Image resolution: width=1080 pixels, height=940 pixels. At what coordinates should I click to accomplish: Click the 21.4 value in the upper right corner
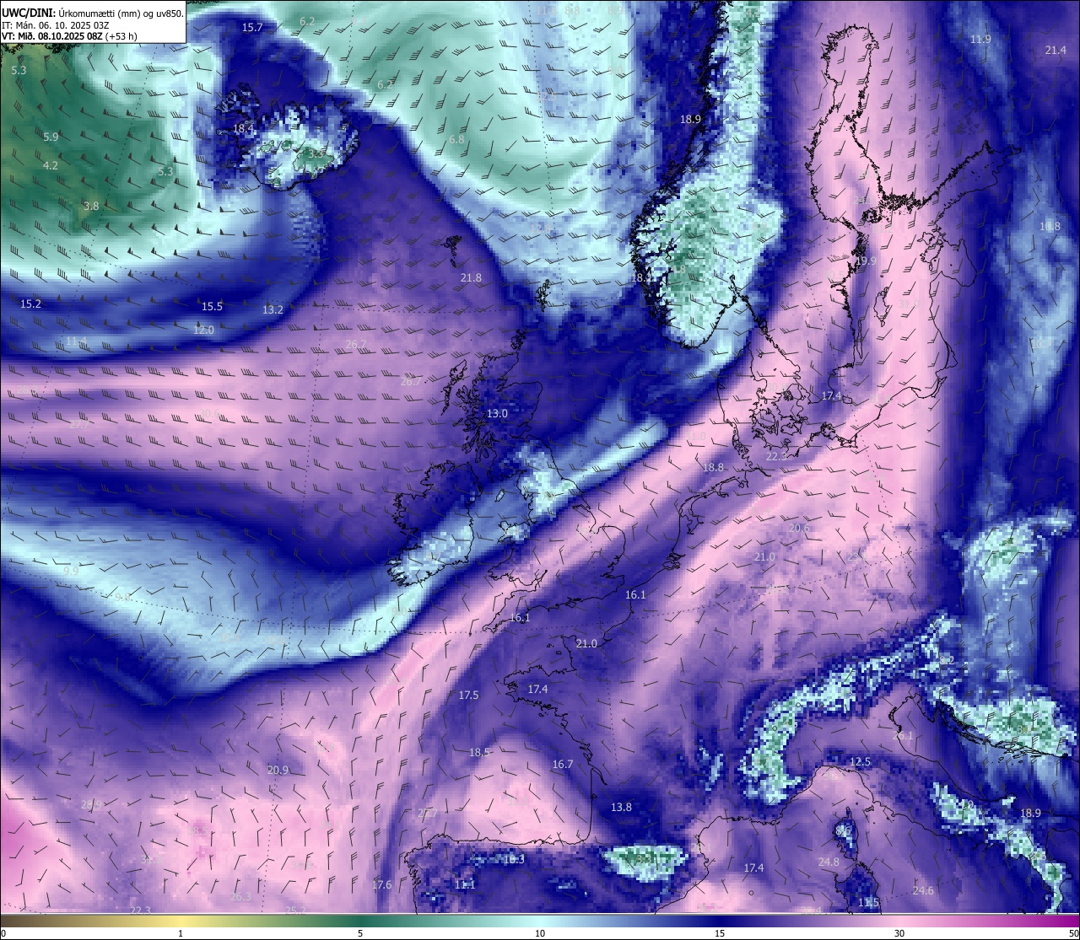[1056, 51]
